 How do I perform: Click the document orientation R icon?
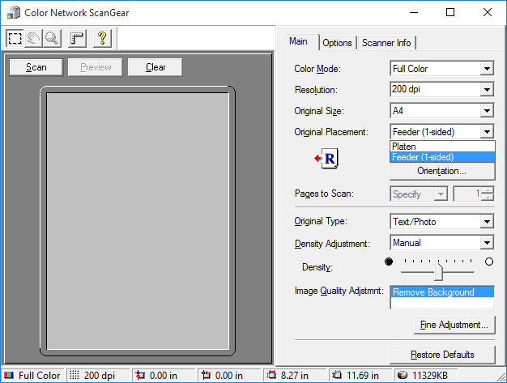[x=328, y=159]
